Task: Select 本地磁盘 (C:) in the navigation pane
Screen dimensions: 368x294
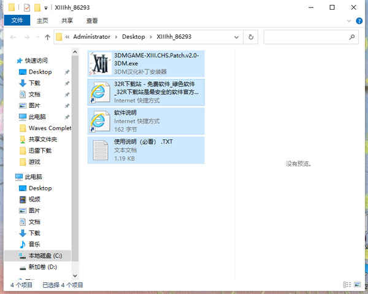Action: 37,256
